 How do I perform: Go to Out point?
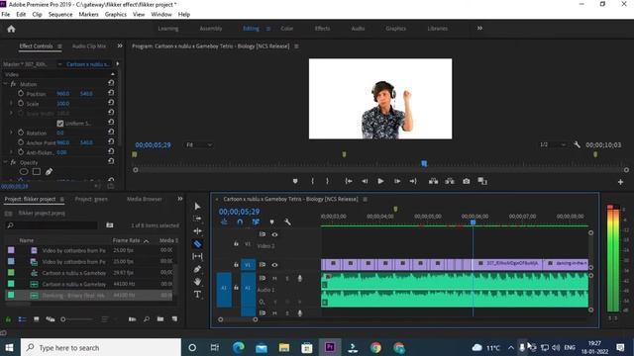point(413,181)
